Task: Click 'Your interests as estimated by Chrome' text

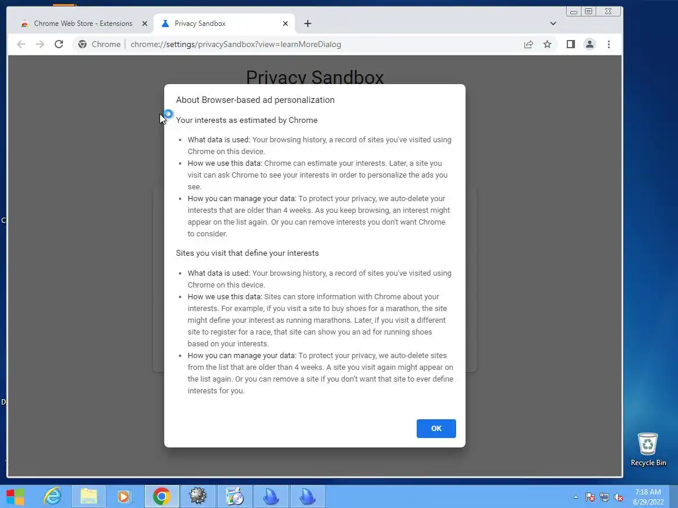Action: [x=247, y=120]
